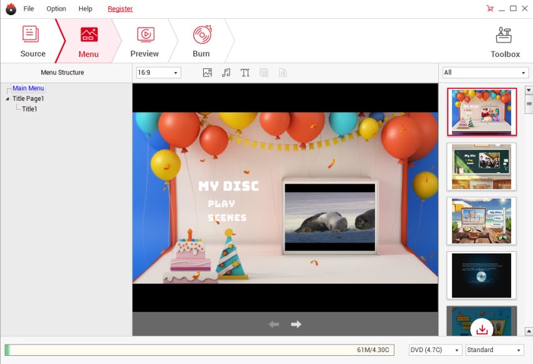Open the Standard quality dropdown
The image size is (533, 364).
click(493, 350)
